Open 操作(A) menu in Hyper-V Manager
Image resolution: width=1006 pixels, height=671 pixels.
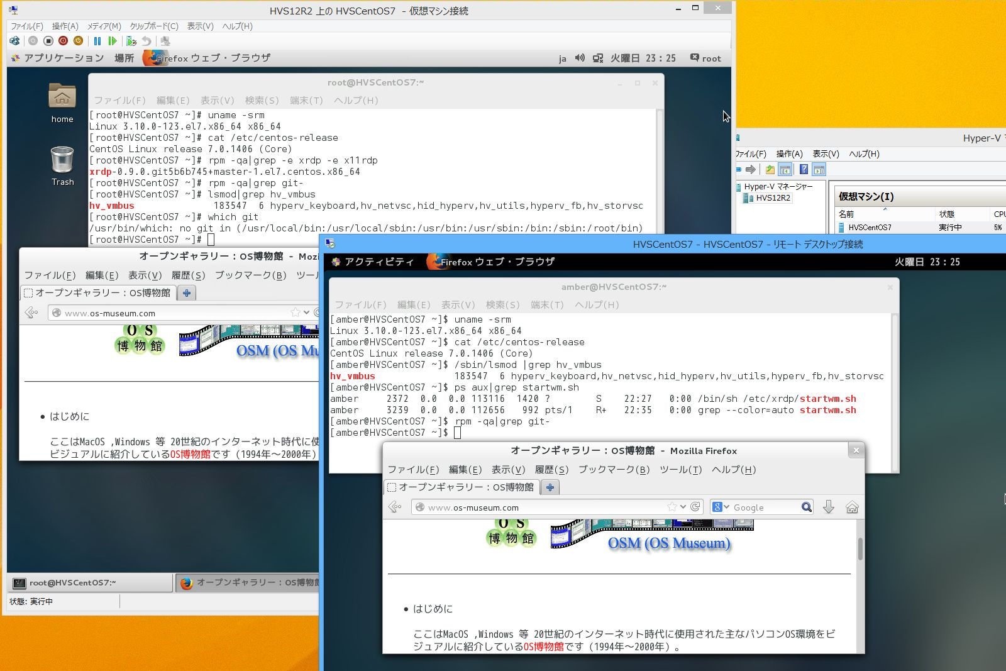(x=789, y=153)
